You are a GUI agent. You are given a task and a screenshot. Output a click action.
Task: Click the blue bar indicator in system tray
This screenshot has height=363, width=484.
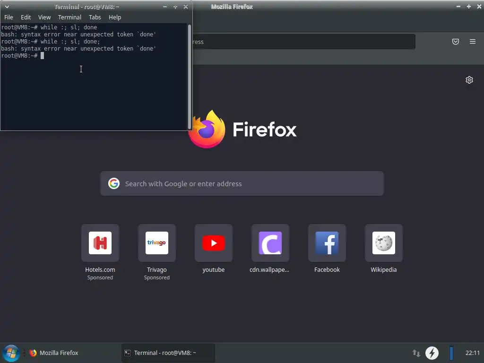451,353
